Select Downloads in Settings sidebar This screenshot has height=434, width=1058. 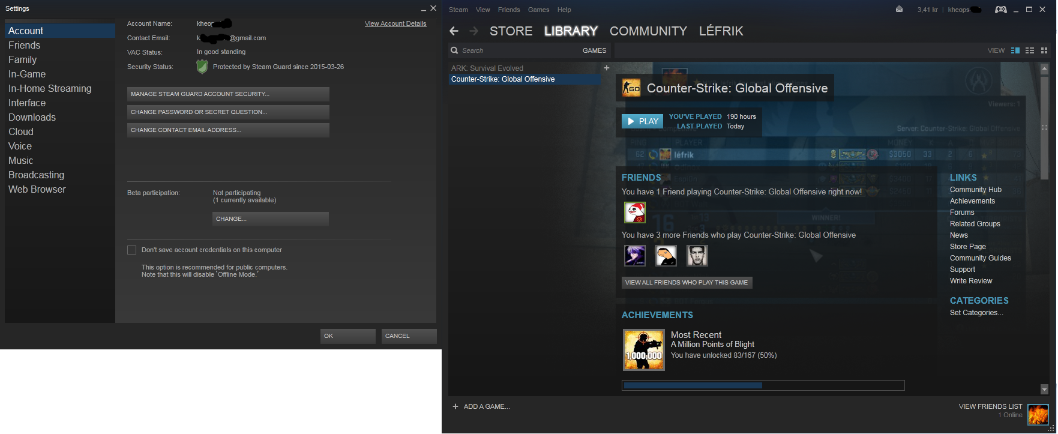pos(60,117)
